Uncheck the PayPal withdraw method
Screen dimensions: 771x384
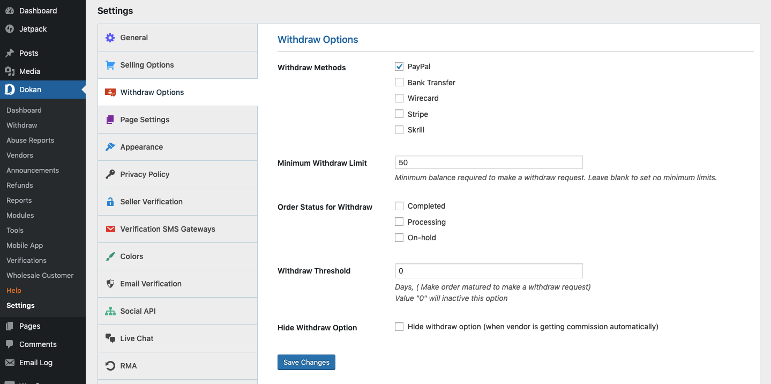click(x=399, y=67)
